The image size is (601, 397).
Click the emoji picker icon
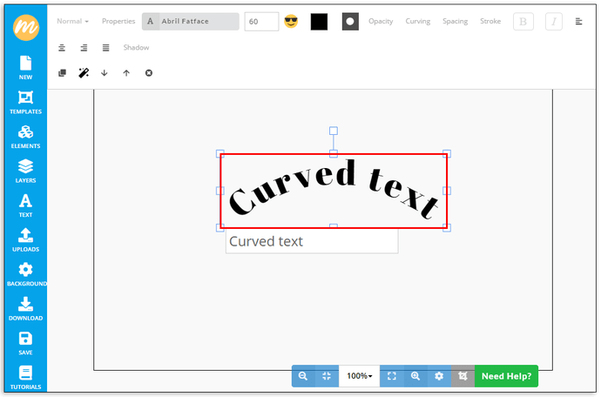click(x=291, y=22)
